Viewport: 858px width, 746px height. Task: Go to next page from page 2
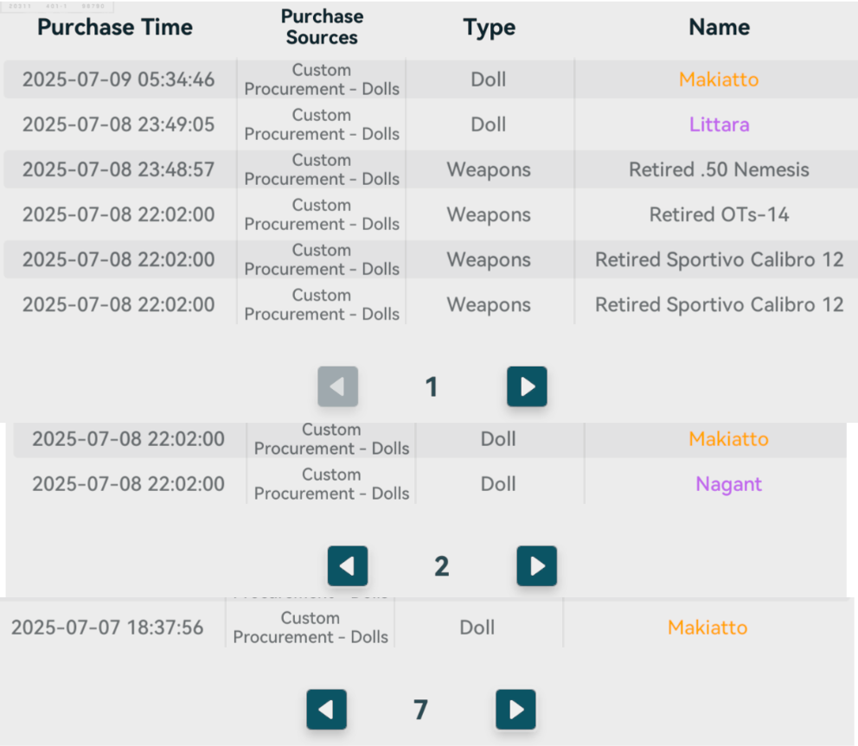point(536,566)
